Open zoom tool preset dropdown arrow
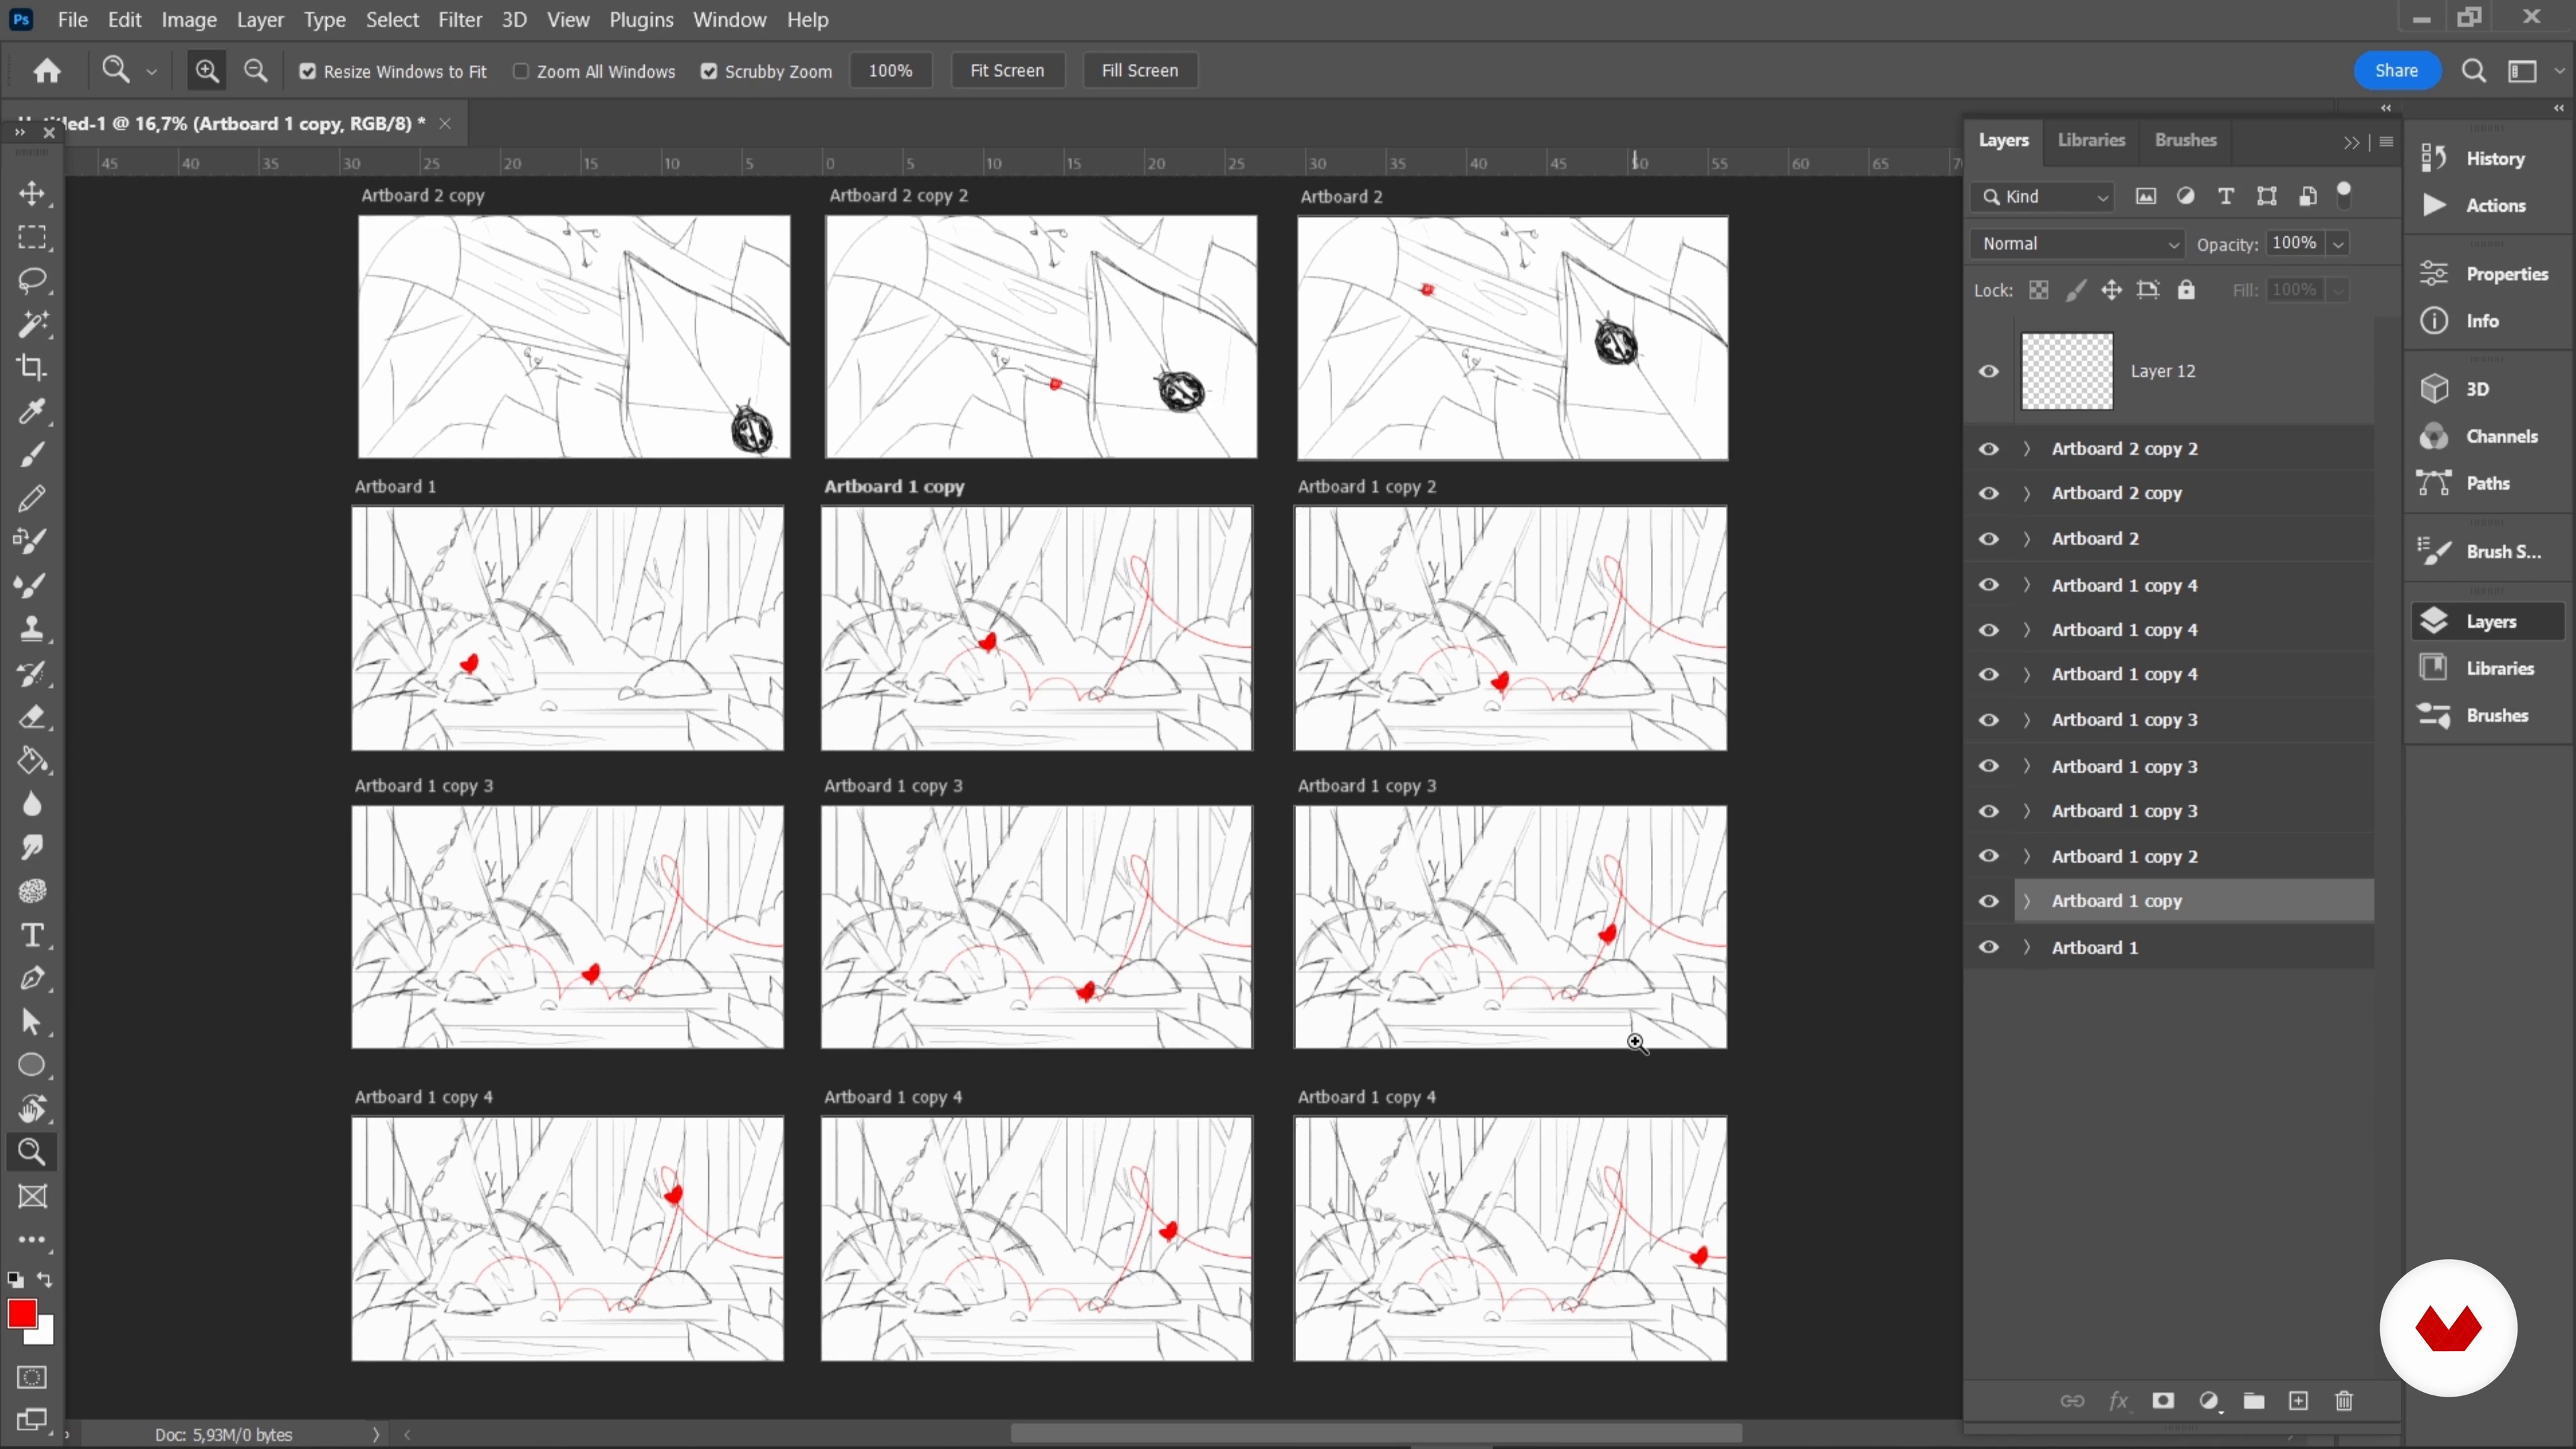The width and height of the screenshot is (2576, 1449). coord(152,72)
